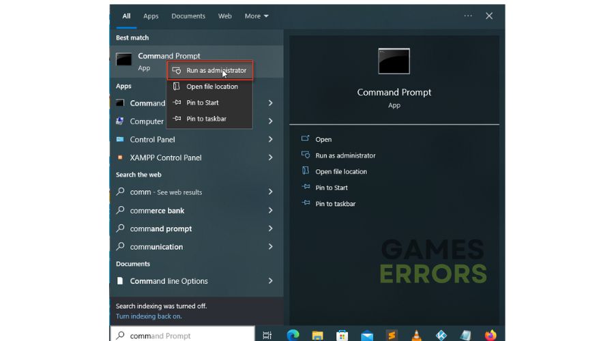
Task: Select the commerce bank web suggestion
Action: [196, 210]
